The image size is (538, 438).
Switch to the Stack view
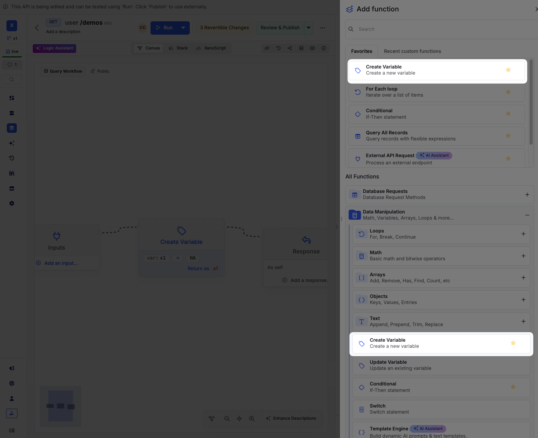point(178,48)
